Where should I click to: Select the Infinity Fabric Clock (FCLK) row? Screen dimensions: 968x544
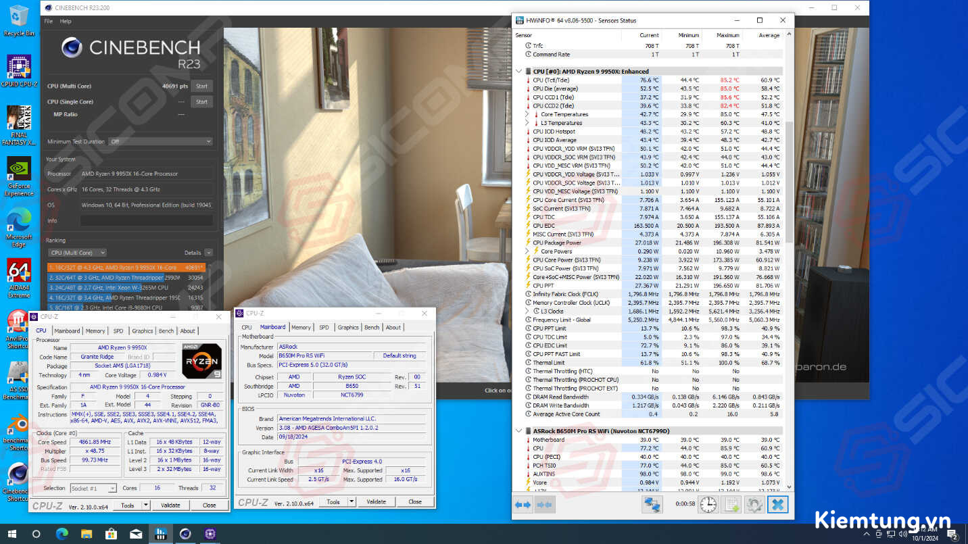653,294
